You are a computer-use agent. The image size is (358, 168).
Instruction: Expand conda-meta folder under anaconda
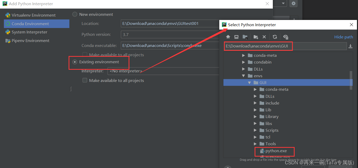(243, 55)
